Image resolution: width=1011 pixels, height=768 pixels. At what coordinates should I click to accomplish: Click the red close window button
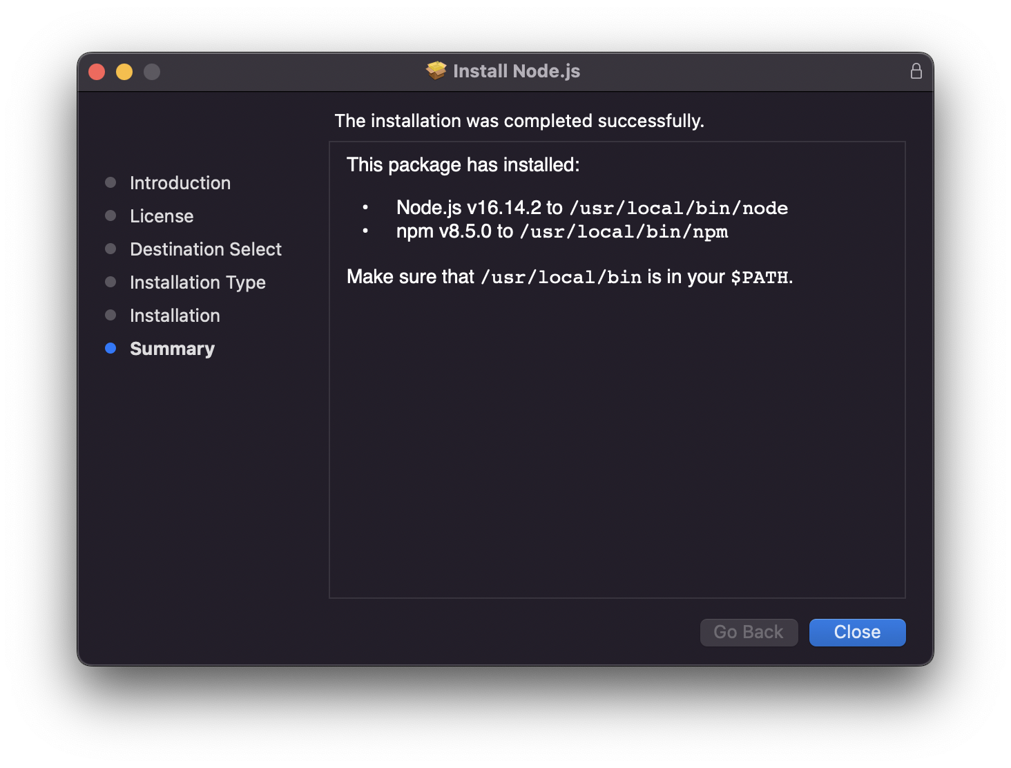point(97,72)
